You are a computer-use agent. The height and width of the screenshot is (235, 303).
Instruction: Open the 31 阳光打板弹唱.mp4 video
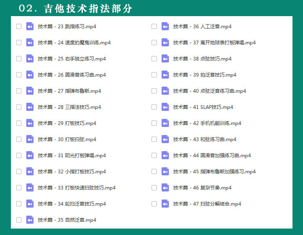click(72, 156)
